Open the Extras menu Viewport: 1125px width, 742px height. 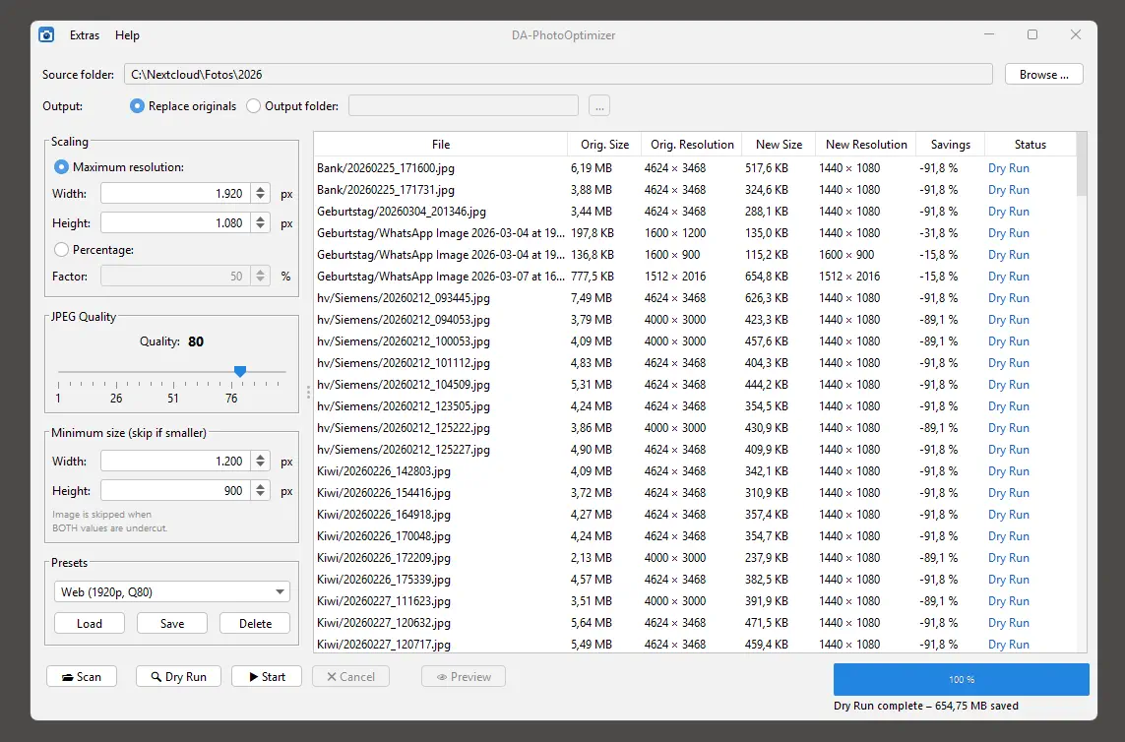[84, 34]
